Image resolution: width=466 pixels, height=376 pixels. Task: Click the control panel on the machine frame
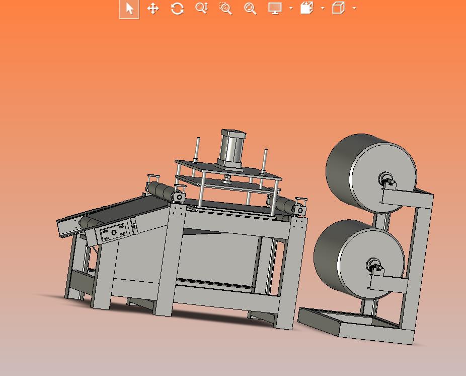click(x=114, y=232)
